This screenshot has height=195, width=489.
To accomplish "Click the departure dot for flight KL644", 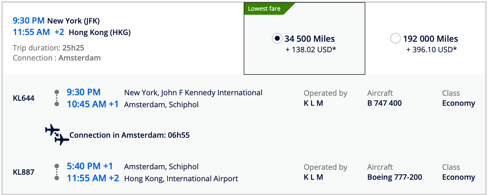I will tap(56, 92).
